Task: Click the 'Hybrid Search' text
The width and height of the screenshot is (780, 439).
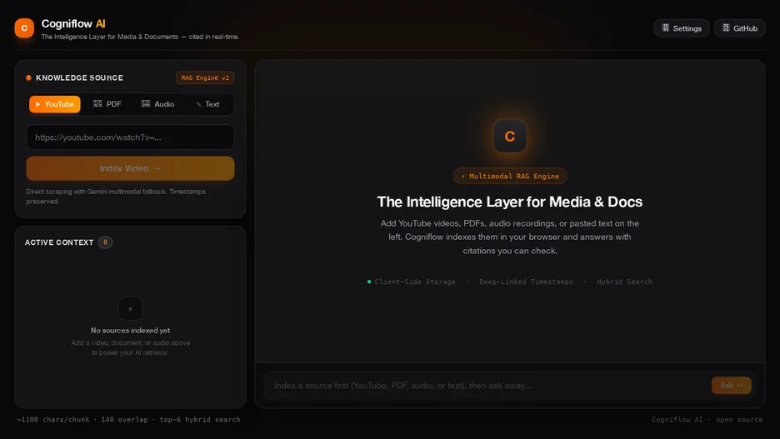Action: coord(624,282)
